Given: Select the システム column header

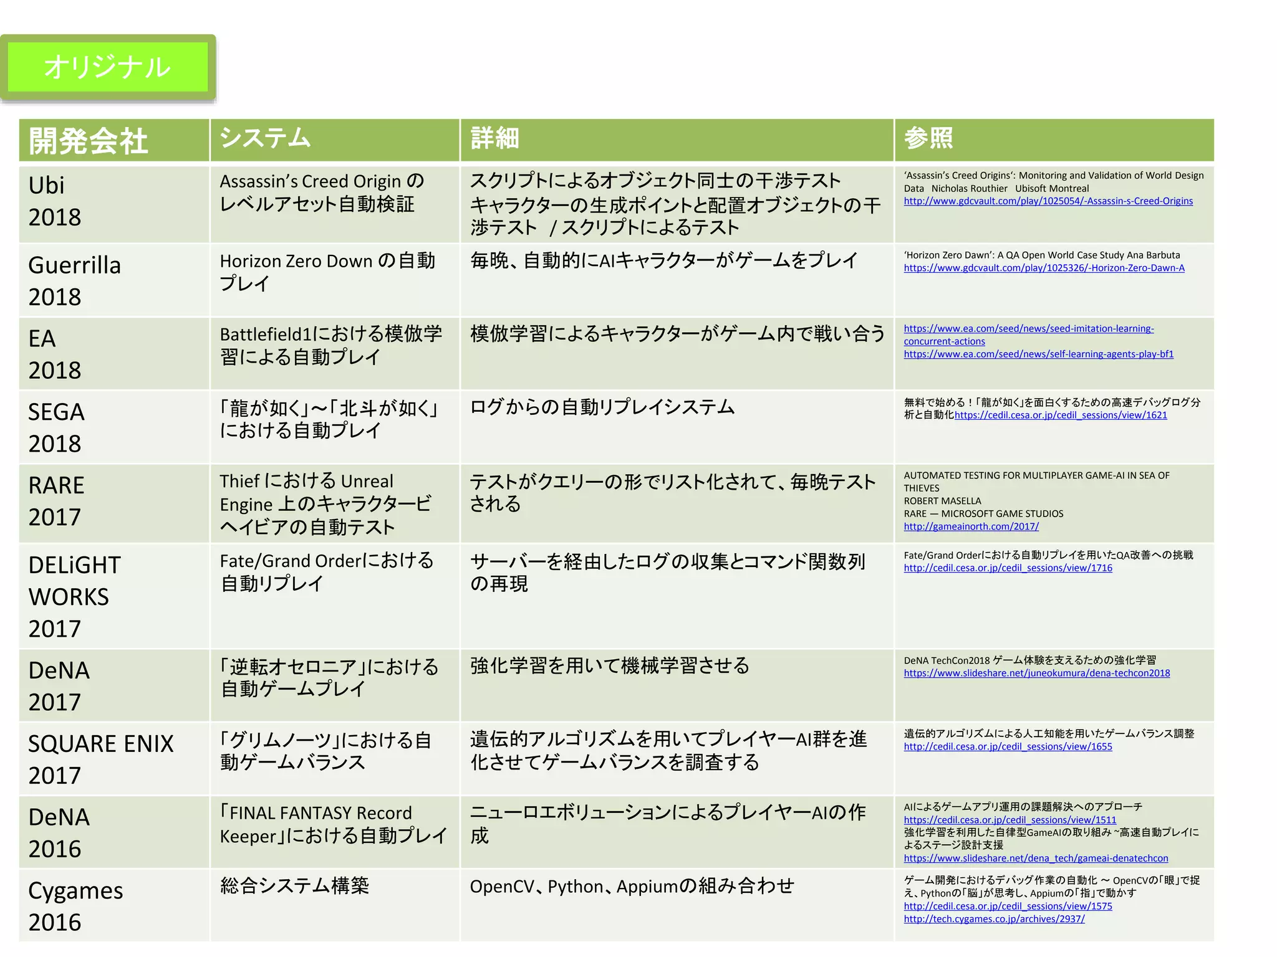Looking at the screenshot, I should click(x=335, y=140).
